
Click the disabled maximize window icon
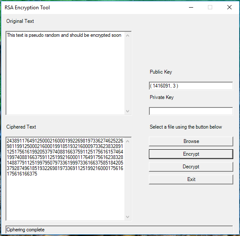pyautogui.click(x=210, y=7)
